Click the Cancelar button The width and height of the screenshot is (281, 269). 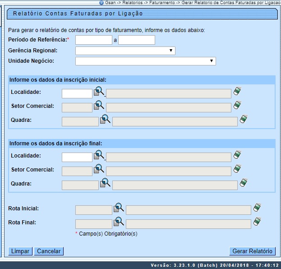click(49, 251)
